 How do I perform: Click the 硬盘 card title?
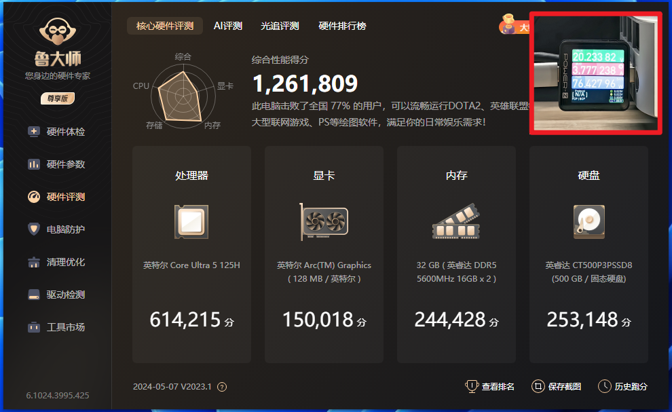(x=589, y=175)
